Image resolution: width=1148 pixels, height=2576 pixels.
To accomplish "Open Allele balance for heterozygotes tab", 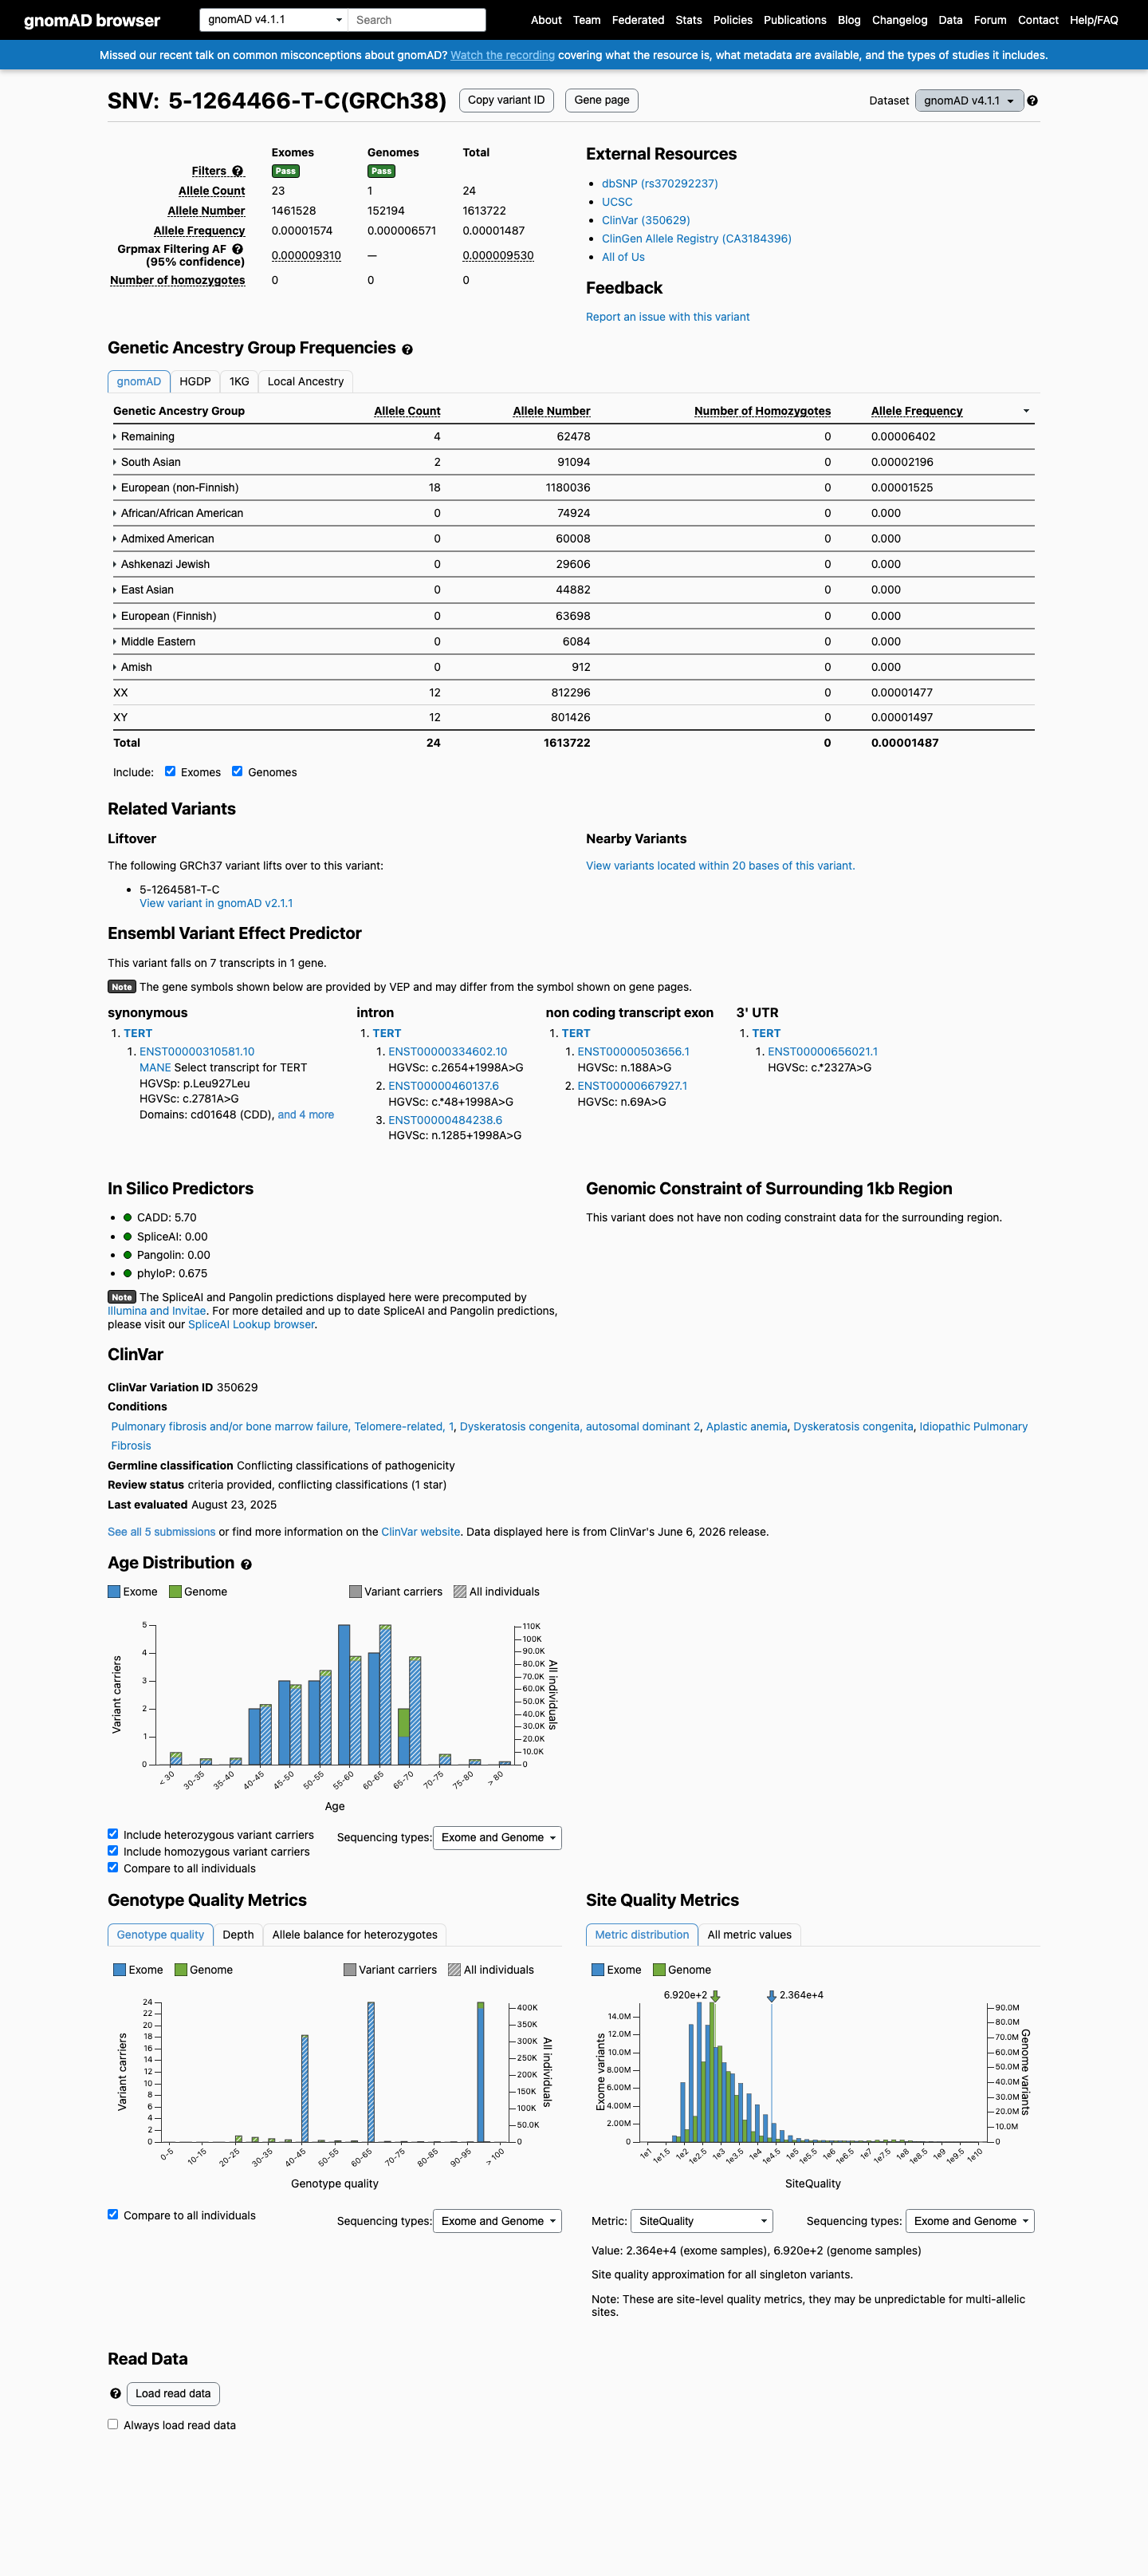I will pyautogui.click(x=355, y=1935).
